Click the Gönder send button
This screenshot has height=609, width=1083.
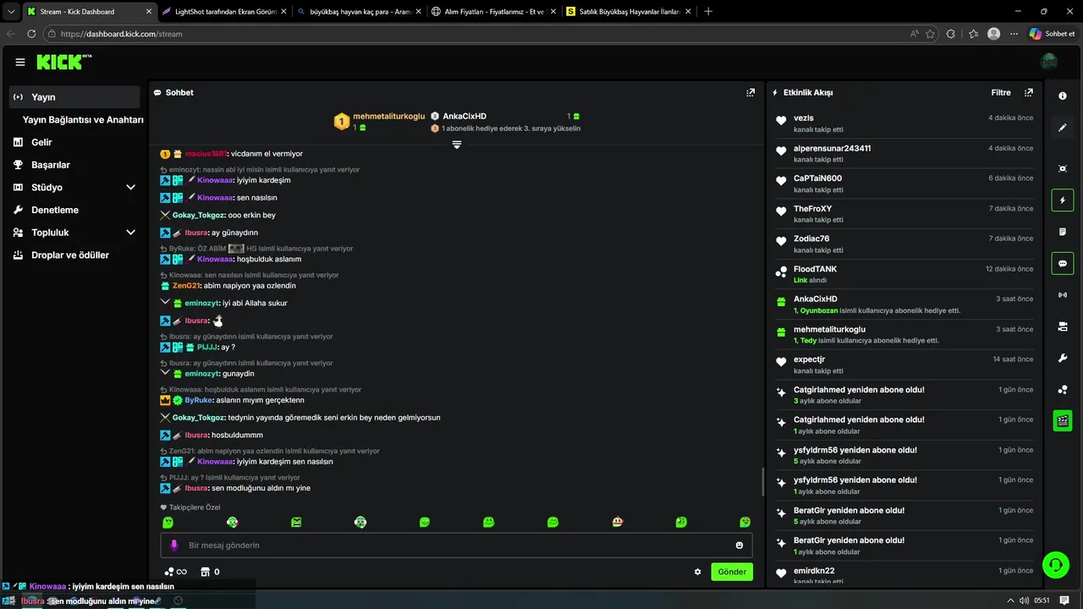(x=732, y=572)
